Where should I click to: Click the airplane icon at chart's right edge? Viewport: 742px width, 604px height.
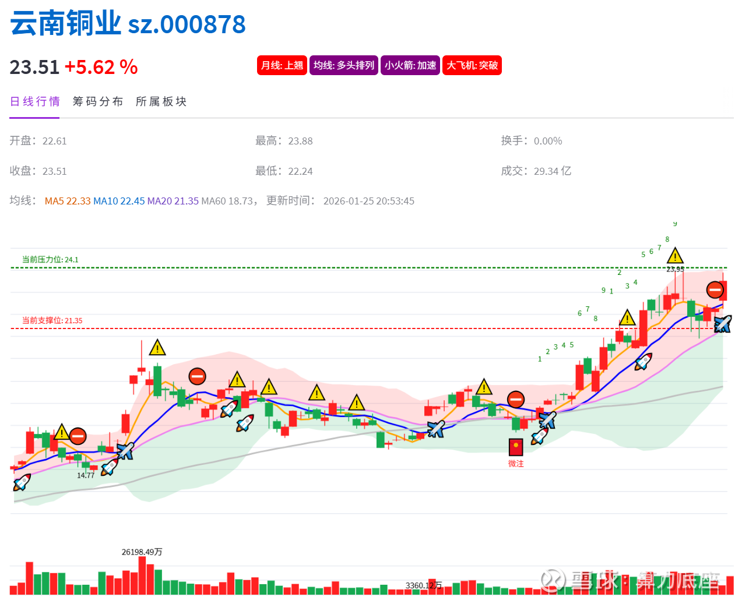(722, 324)
